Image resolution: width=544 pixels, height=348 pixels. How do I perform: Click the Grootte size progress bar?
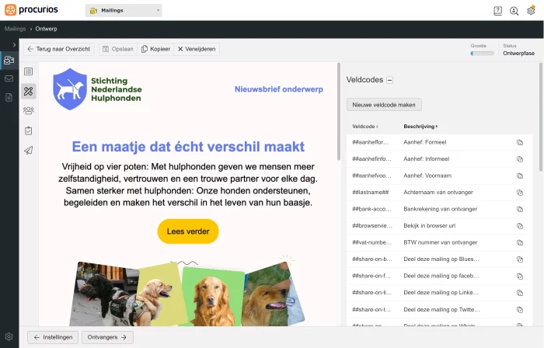point(482,54)
